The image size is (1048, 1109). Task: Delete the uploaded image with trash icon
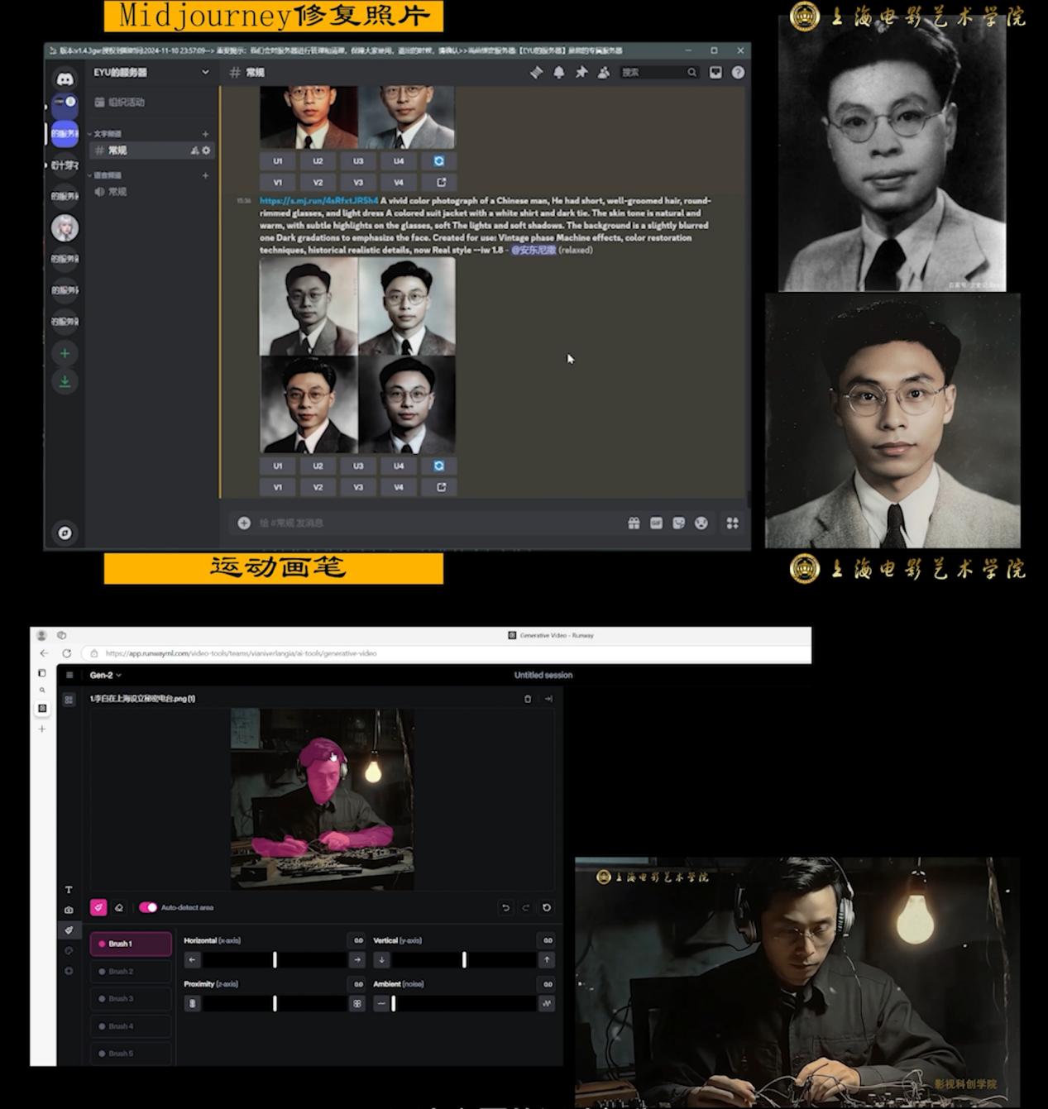(528, 699)
